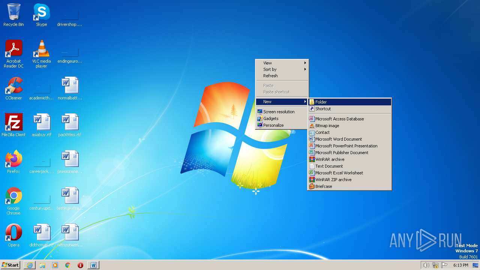
Task: Open Gadgets from the context menu
Action: pos(282,118)
